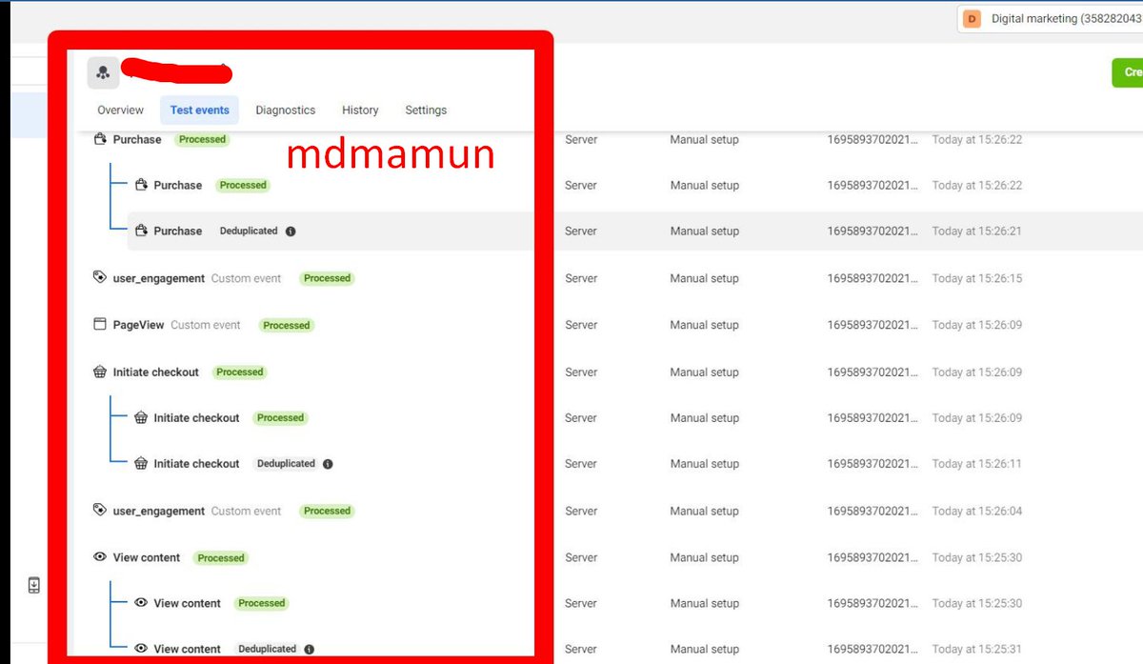
Task: Click the user_engagement tag icon
Action: [99, 277]
